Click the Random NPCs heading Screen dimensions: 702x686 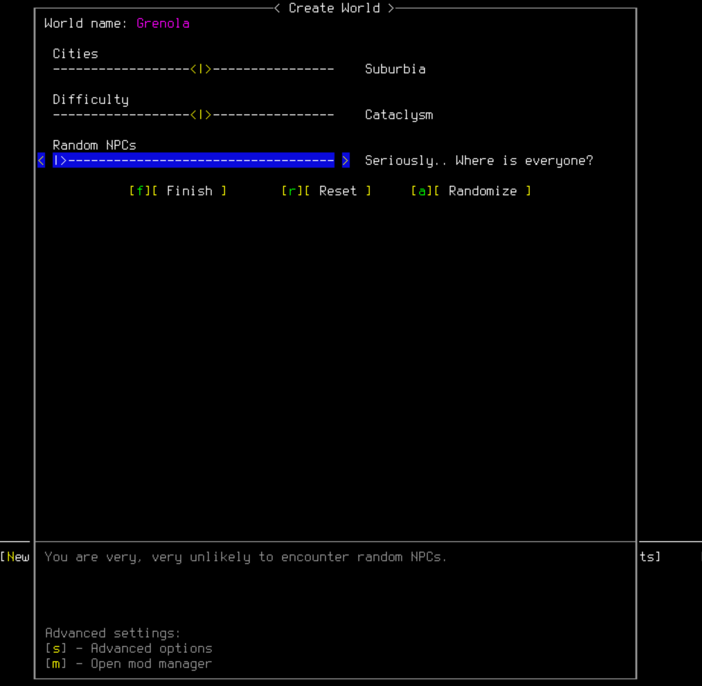(95, 145)
